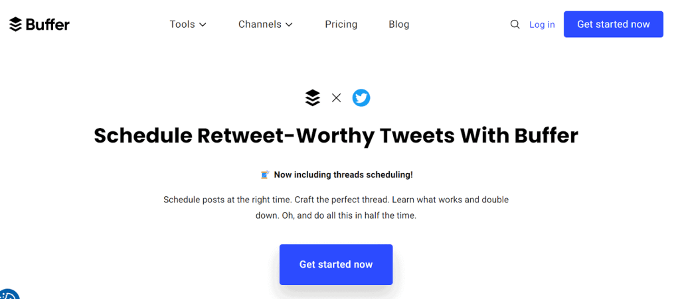The image size is (680, 299).
Task: Click the 'Now including threads scheduling!' text
Action: point(343,175)
